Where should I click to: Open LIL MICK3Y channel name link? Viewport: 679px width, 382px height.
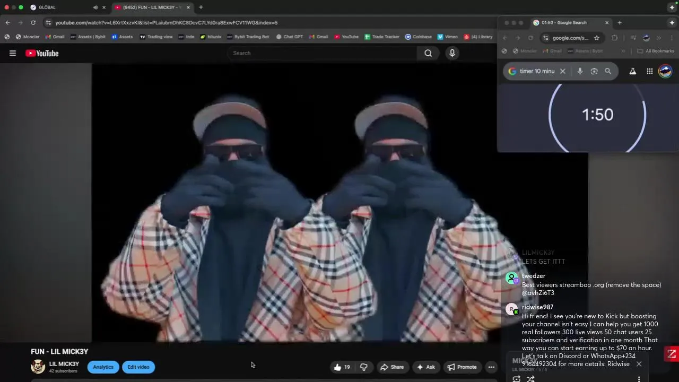pyautogui.click(x=64, y=364)
